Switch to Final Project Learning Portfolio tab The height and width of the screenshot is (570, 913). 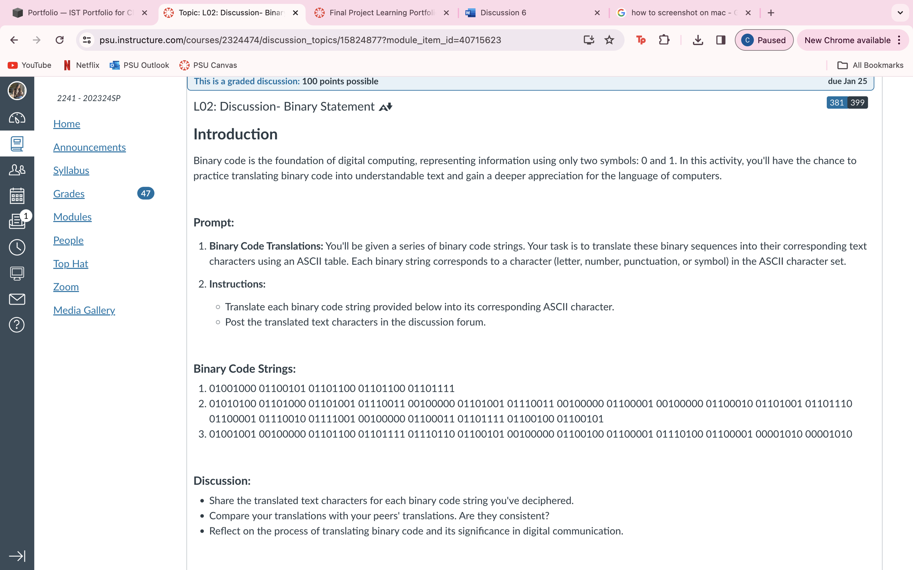[x=381, y=13]
